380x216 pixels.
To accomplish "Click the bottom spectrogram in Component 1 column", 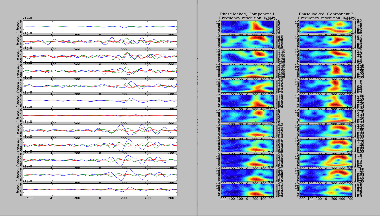I will tap(247, 190).
